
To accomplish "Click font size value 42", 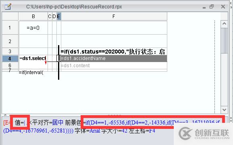I will 125,131.
